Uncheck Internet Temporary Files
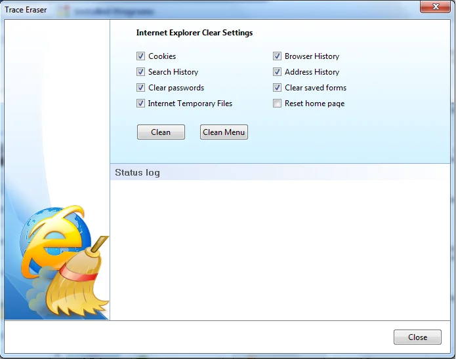The height and width of the screenshot is (359, 456). 141,103
